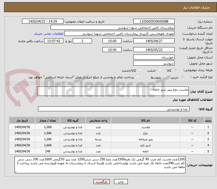Toggle the اسناد خزانه اسلامی payment checkbox
The height and width of the screenshot is (189, 217).
tap(138, 77)
